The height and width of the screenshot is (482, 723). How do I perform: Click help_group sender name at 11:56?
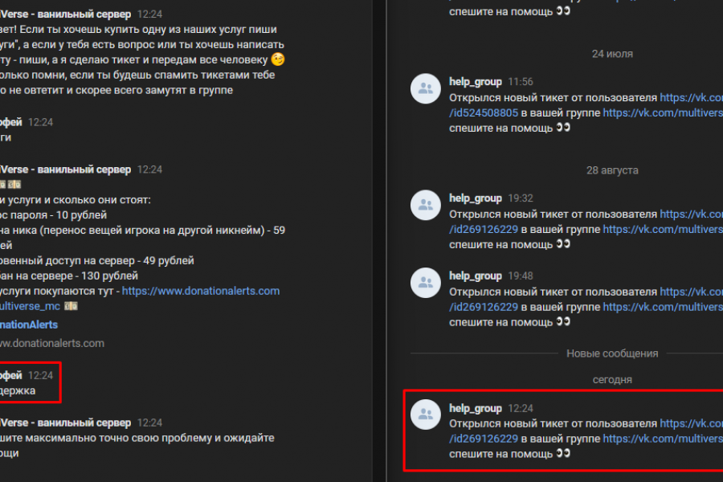476,82
